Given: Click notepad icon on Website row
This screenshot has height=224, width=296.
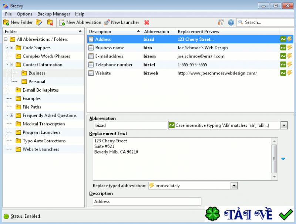Looking at the screenshot, I should point(91,73).
